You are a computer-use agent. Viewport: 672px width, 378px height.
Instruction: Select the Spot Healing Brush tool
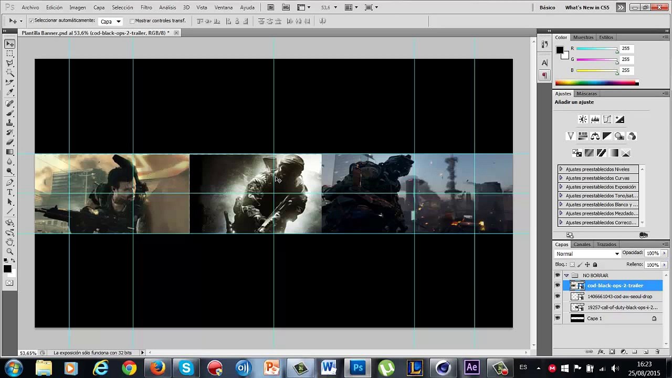click(10, 103)
